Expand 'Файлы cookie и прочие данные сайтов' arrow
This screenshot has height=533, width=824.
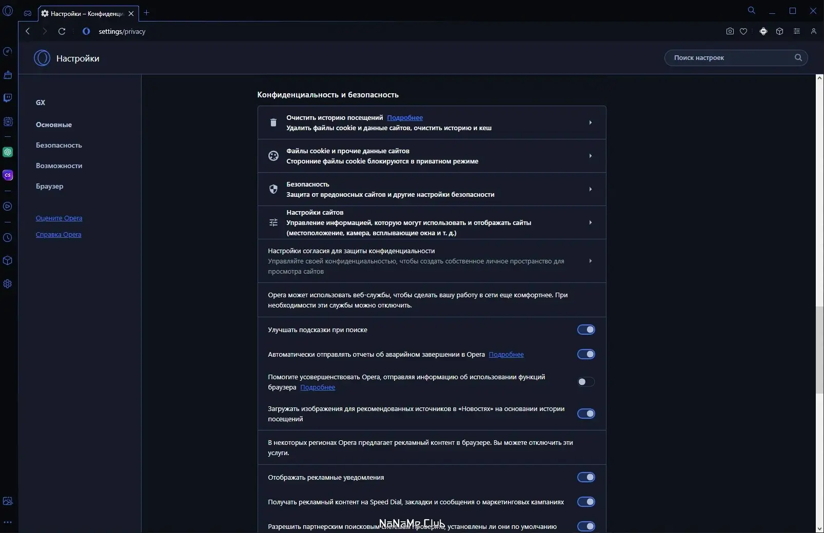(591, 156)
